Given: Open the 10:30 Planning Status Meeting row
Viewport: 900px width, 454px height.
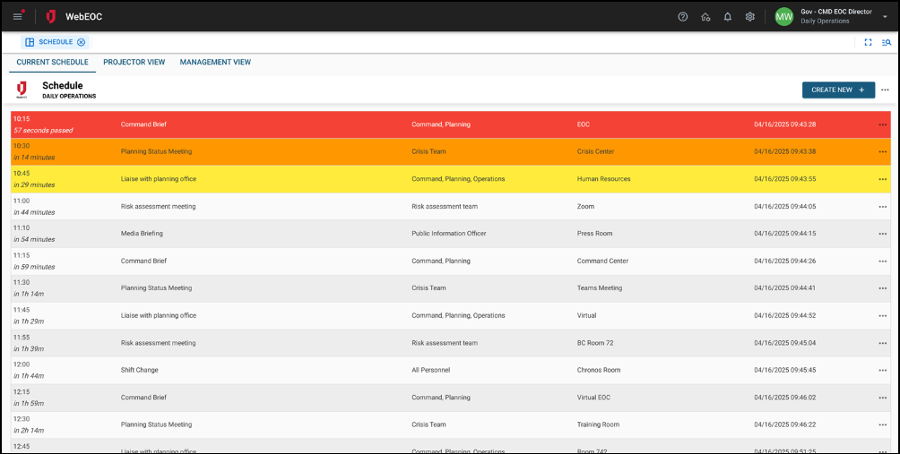Looking at the screenshot, I should pos(156,151).
